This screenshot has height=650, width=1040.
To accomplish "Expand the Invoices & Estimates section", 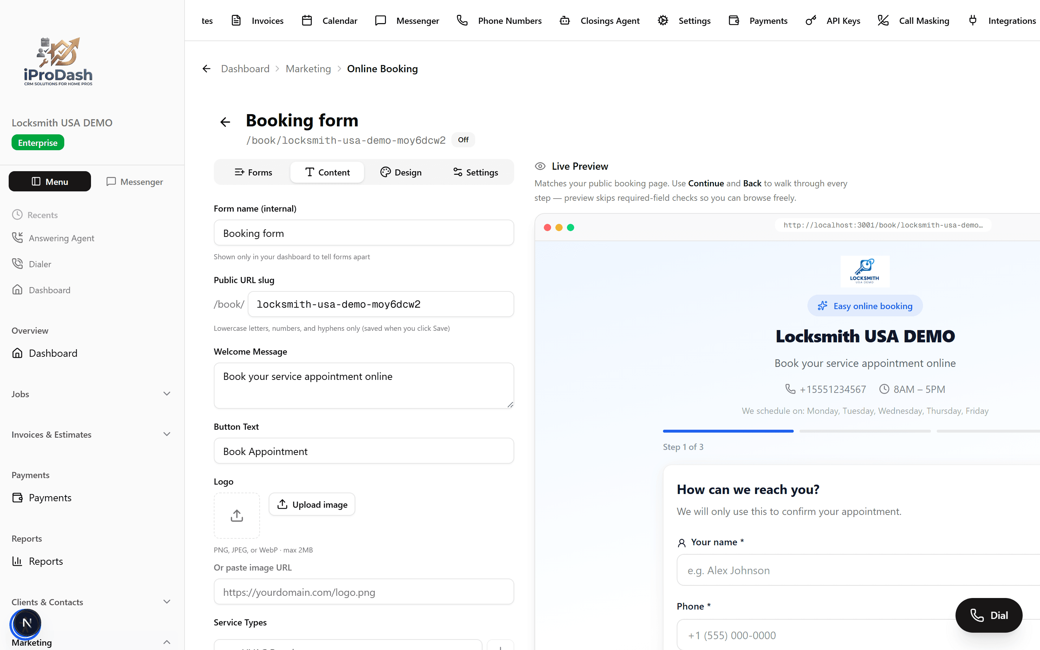I will (91, 434).
